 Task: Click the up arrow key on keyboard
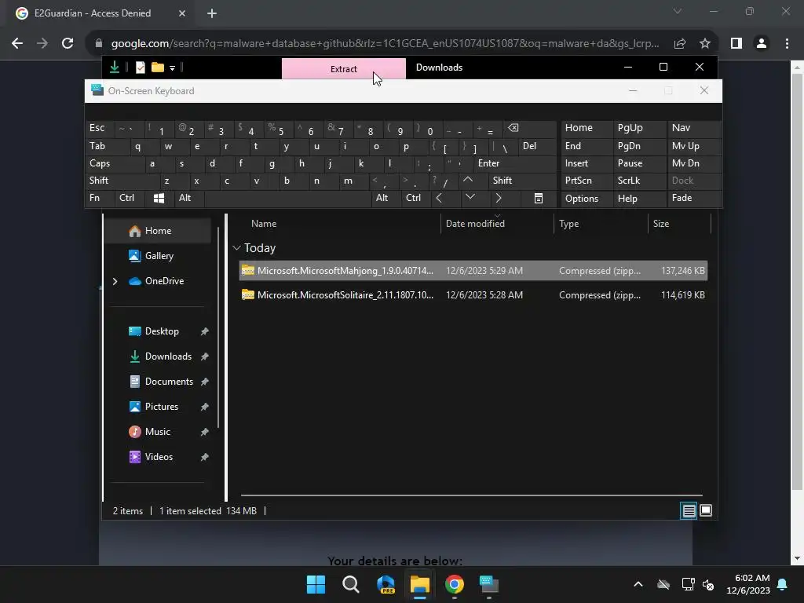[468, 180]
